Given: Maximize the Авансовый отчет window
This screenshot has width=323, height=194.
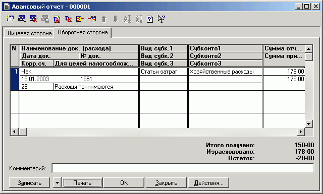Looking at the screenshot, I should click(306, 7).
